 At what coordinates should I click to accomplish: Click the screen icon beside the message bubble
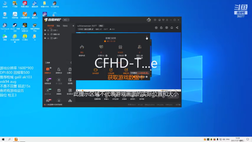(x=159, y=20)
